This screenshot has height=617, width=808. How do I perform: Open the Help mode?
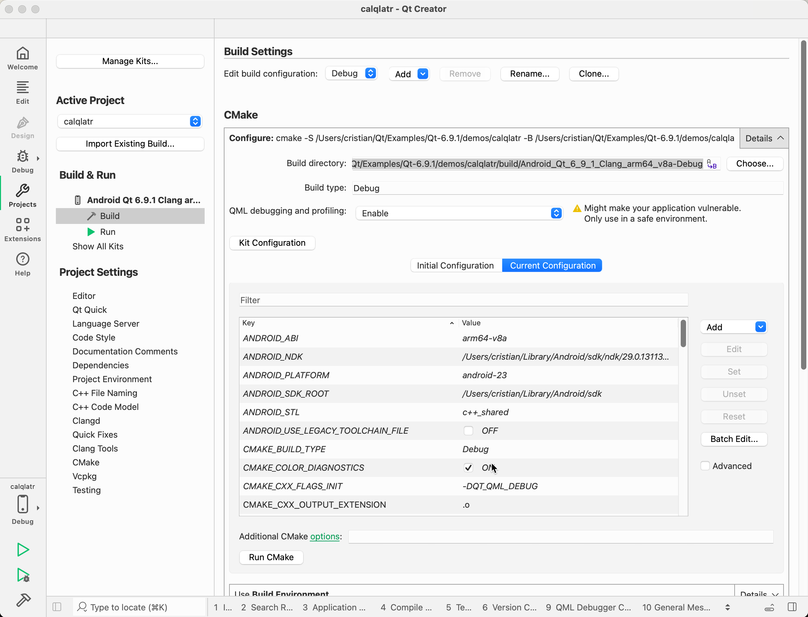tap(22, 265)
